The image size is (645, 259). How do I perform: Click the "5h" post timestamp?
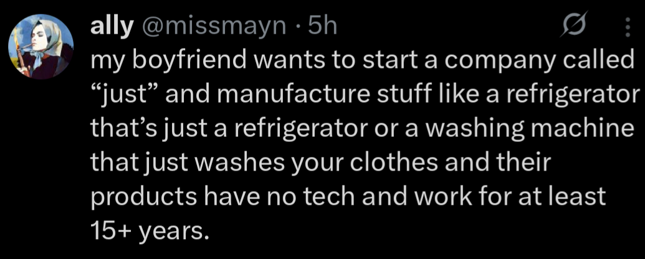(322, 26)
